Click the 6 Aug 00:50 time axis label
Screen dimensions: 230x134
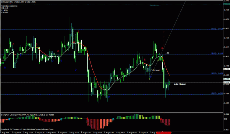[63, 133]
